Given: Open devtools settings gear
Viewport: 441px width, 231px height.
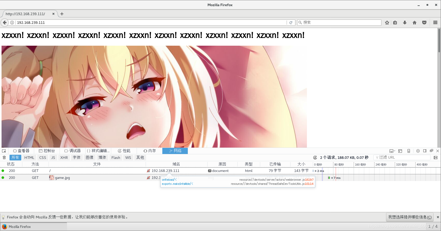Looking at the screenshot, I should pyautogui.click(x=418, y=151).
